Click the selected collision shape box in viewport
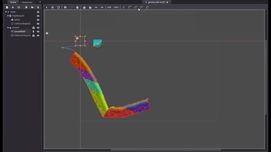The width and height of the screenshot is (271, 152). (x=80, y=41)
